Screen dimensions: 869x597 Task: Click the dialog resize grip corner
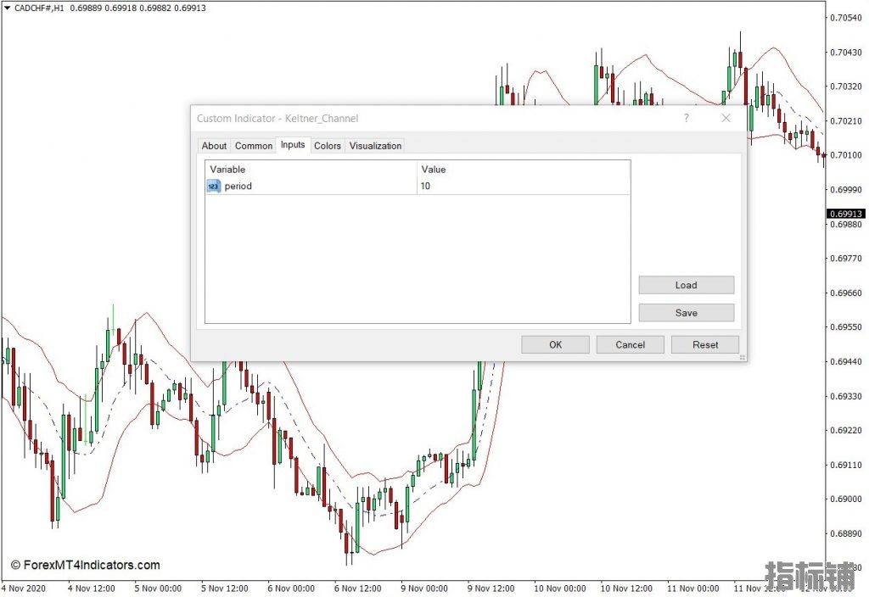pos(743,358)
